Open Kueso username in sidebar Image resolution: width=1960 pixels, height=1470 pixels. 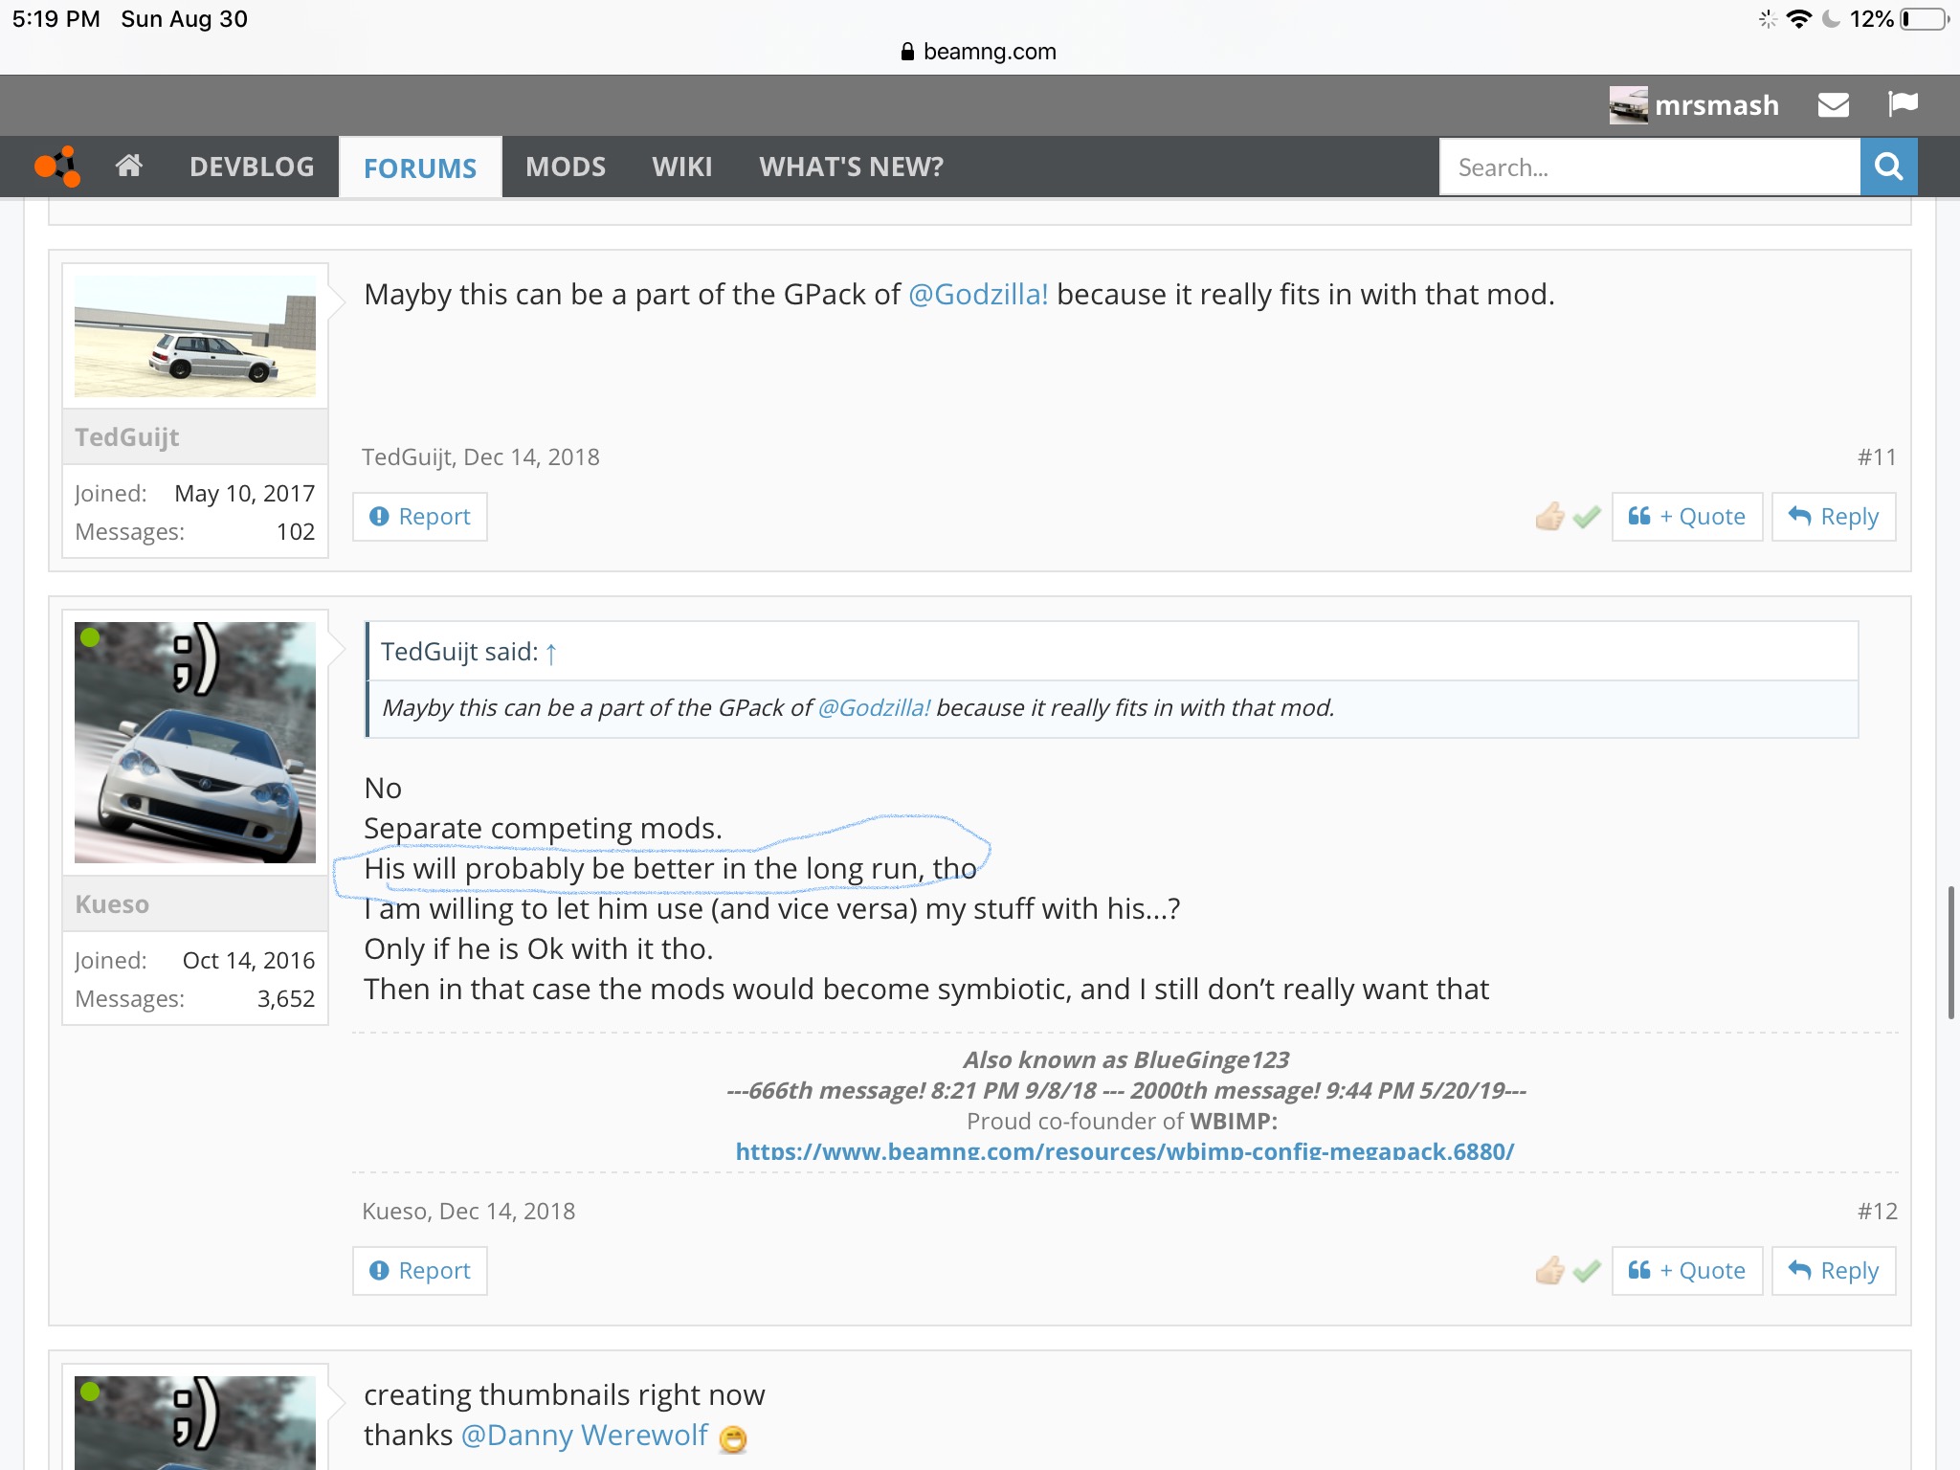pos(112,904)
